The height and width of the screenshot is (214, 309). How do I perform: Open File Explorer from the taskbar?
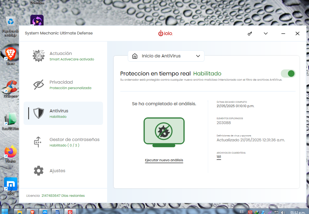point(20,212)
